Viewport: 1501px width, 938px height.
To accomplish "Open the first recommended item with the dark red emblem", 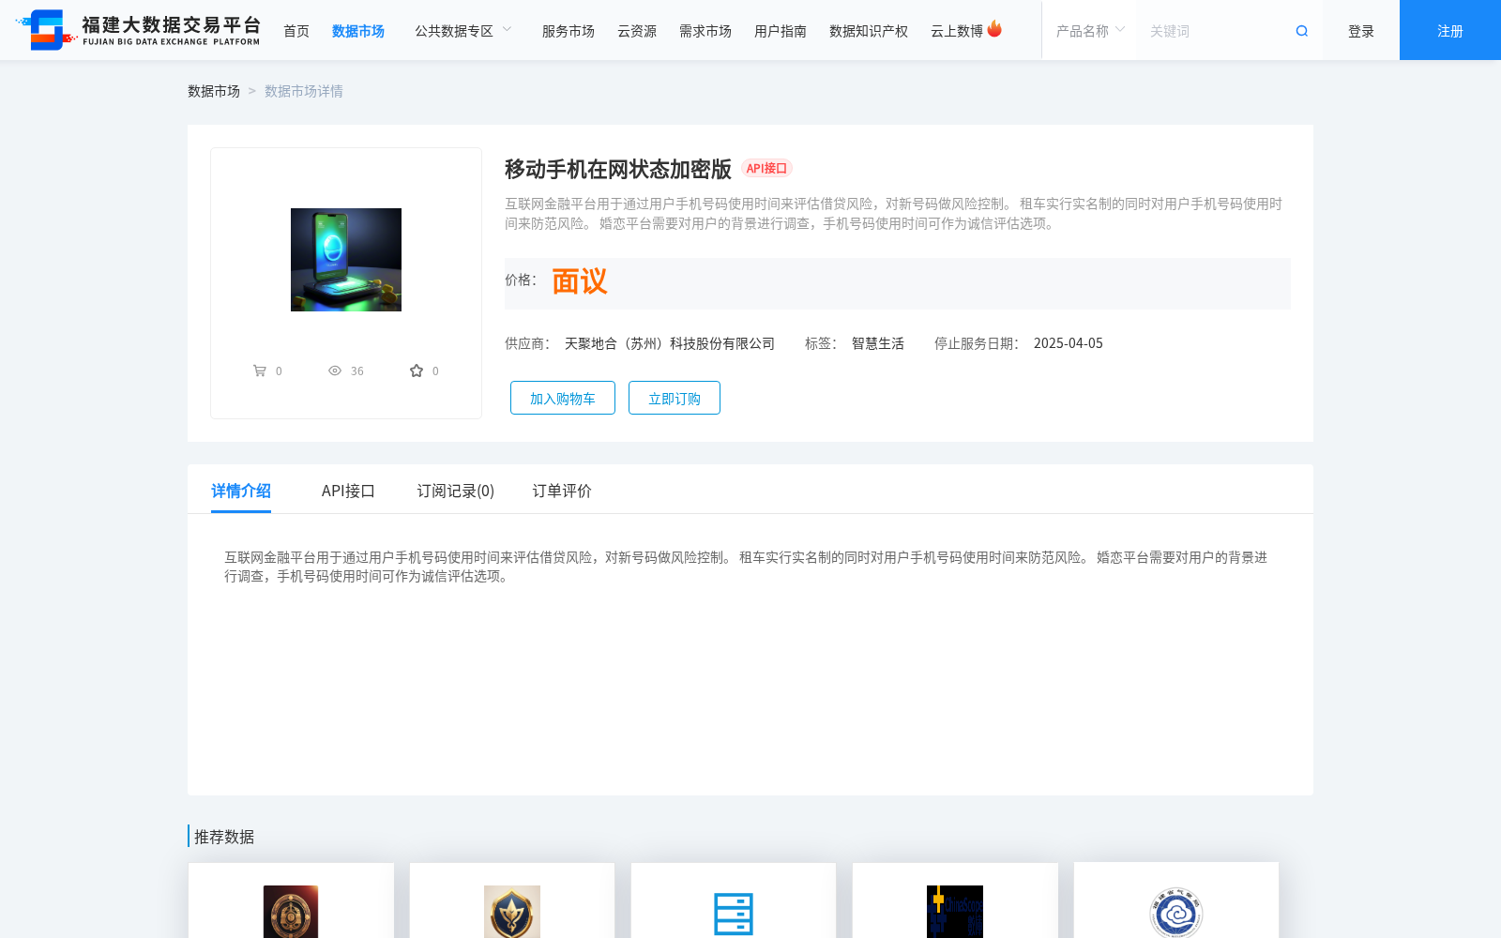I will pyautogui.click(x=291, y=911).
